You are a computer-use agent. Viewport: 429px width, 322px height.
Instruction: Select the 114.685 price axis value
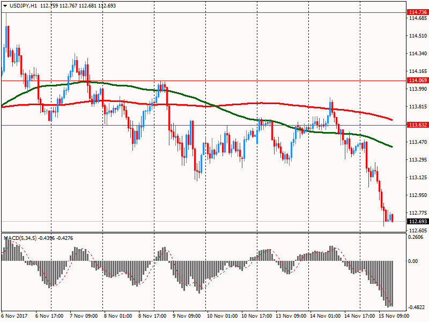pyautogui.click(x=418, y=18)
